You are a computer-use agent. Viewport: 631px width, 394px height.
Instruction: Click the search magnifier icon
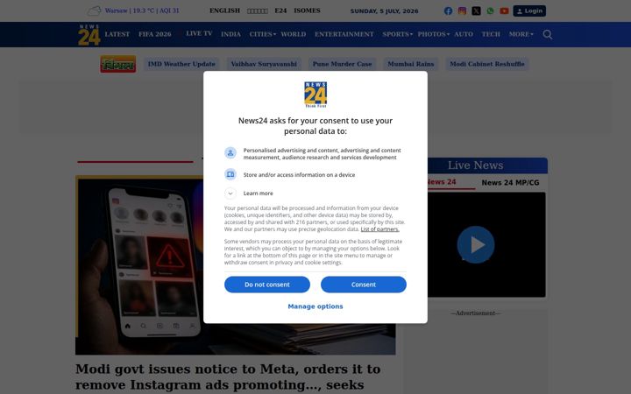[547, 34]
